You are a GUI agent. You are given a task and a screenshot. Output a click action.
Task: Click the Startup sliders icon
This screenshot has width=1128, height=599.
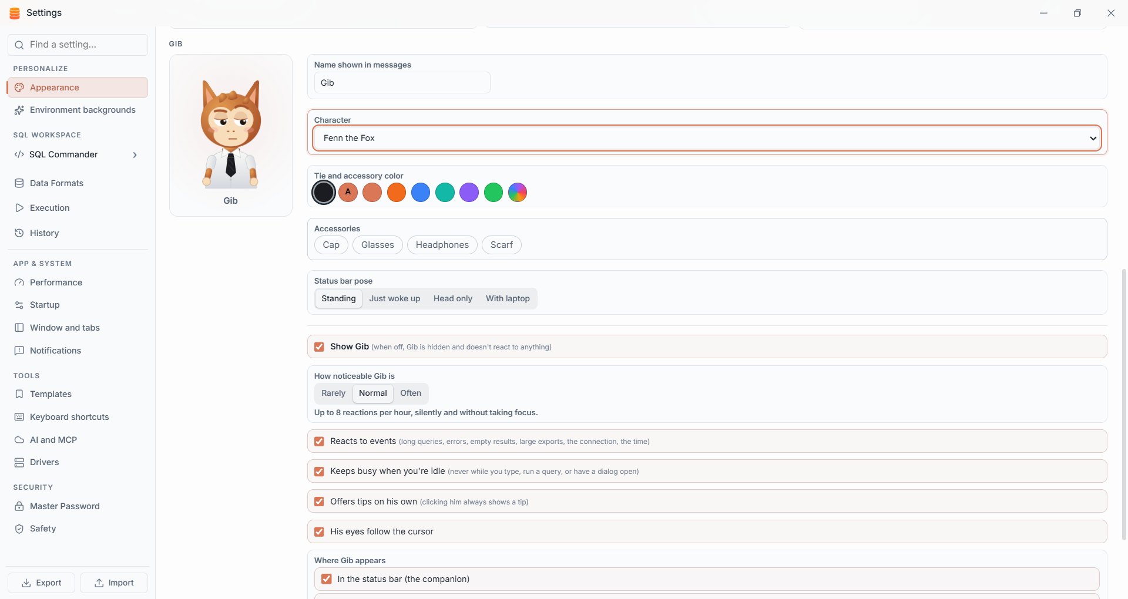tap(19, 305)
